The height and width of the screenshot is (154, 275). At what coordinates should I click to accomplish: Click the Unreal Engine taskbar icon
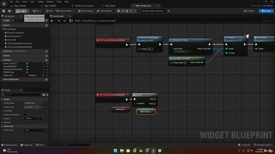(153, 151)
